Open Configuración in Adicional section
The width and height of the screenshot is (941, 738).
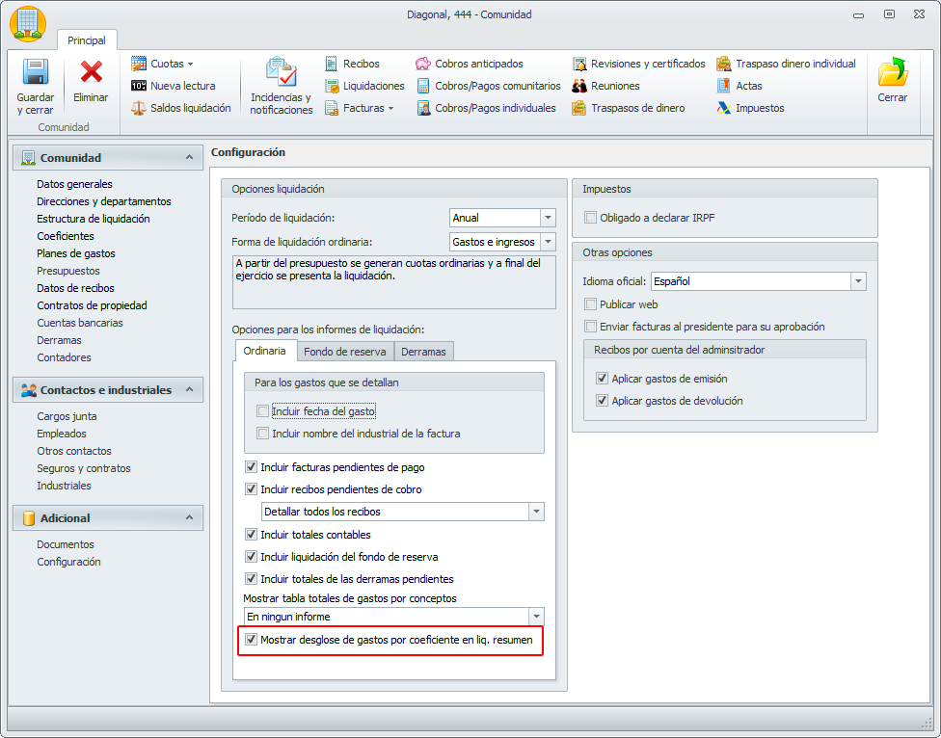(68, 562)
